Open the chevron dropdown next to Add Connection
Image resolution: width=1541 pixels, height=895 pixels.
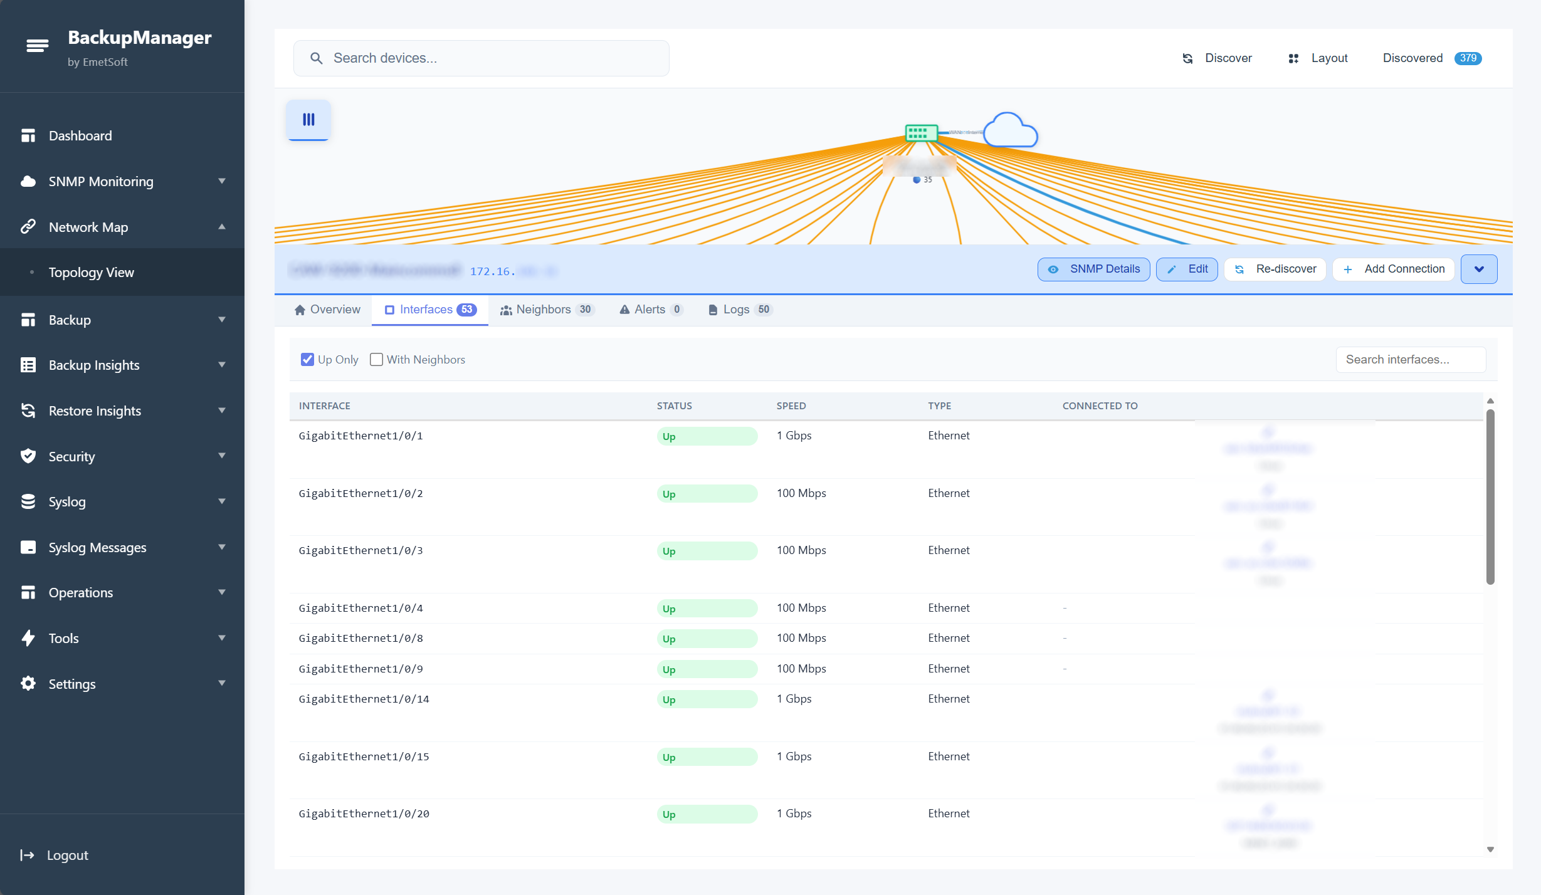[x=1479, y=270]
